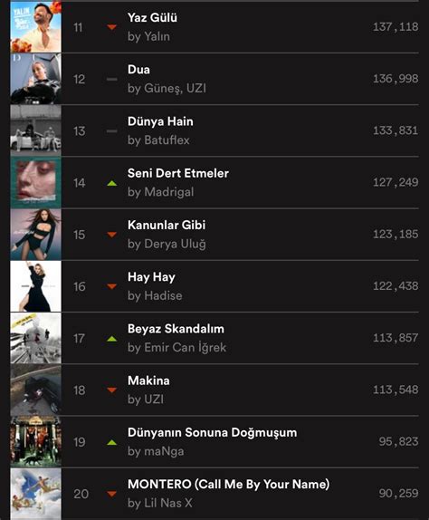
Task: Click the green arrow for Dünyanın Sonuna Doğmuşum
Action: (112, 442)
